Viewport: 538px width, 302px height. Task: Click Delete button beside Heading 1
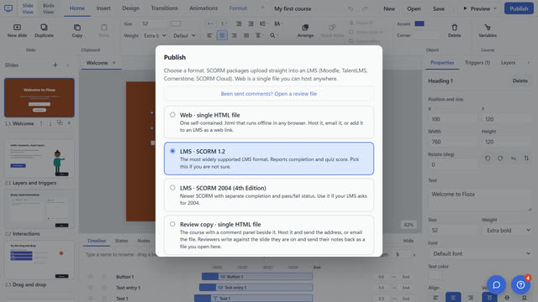(520, 81)
